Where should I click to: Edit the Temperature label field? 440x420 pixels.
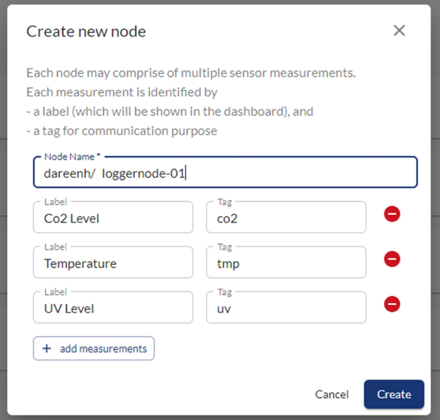[x=113, y=264]
